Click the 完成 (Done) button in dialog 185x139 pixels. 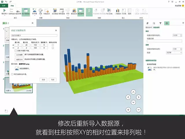(x=52, y=79)
